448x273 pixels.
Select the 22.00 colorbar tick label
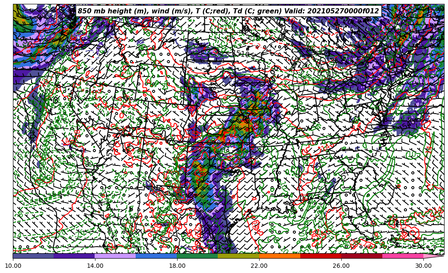(x=259, y=266)
